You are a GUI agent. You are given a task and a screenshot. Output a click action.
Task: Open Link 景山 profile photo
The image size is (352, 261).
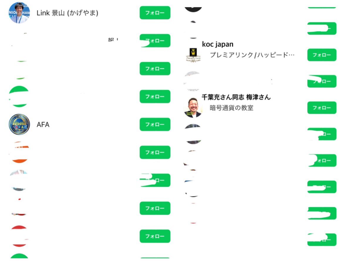pyautogui.click(x=19, y=13)
